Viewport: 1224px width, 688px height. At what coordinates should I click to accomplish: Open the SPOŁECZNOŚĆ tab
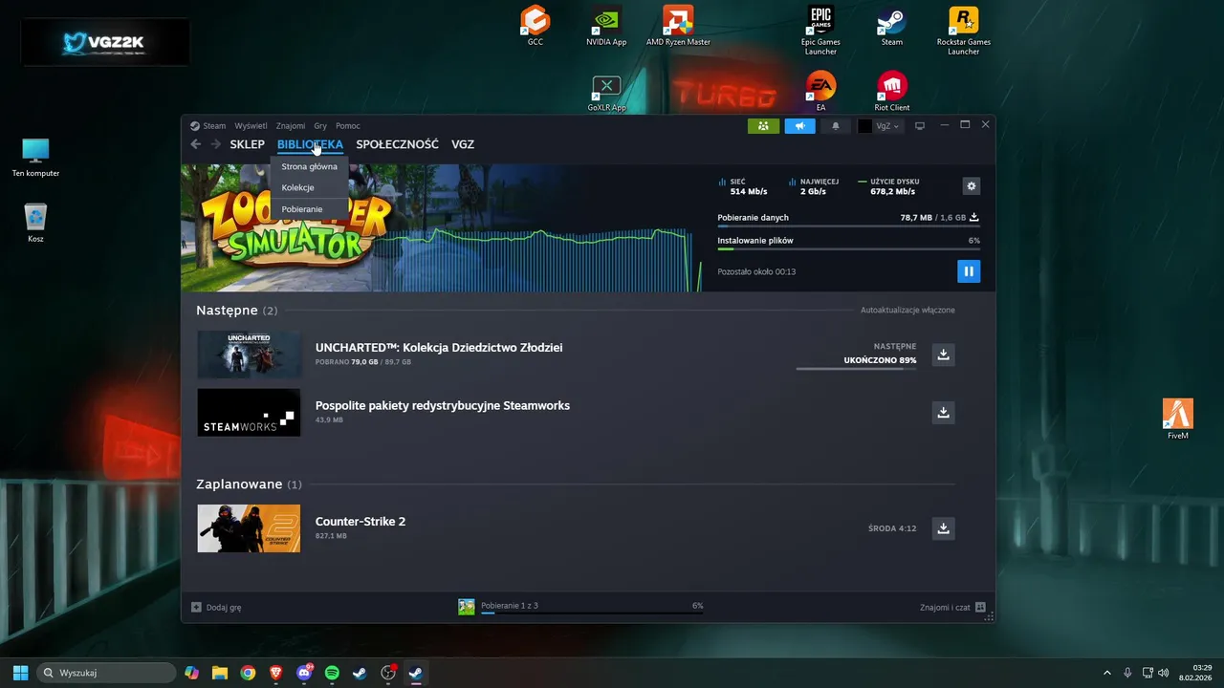(397, 144)
